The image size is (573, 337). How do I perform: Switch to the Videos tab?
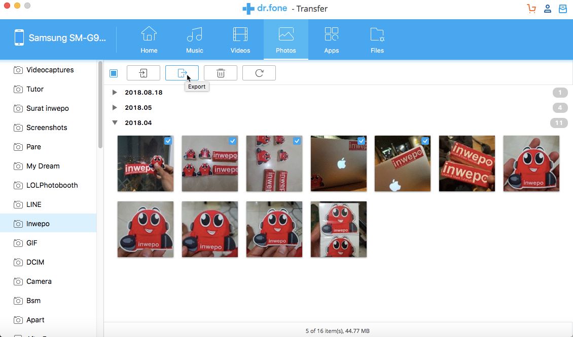click(x=240, y=39)
